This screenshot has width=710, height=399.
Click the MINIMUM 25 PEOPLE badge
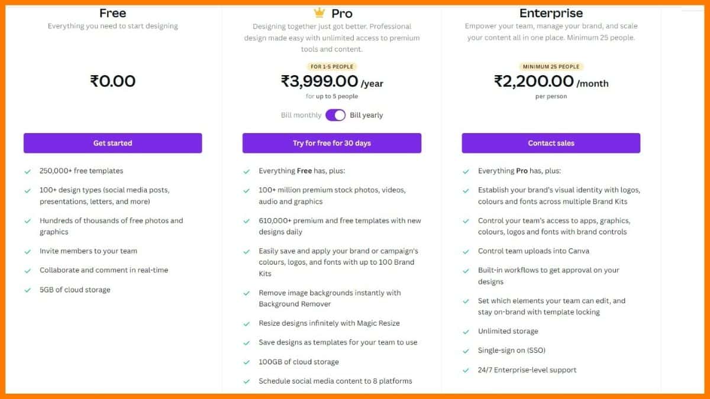click(x=551, y=67)
